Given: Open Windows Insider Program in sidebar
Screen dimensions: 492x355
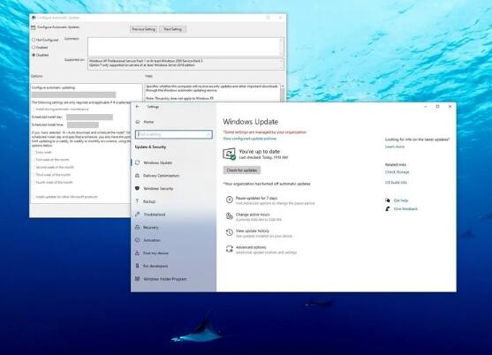Looking at the screenshot, I should 165,279.
